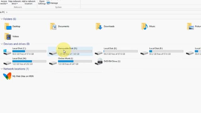Click the Local Disk (C:) label
The image size is (201, 113).
[x=19, y=48]
